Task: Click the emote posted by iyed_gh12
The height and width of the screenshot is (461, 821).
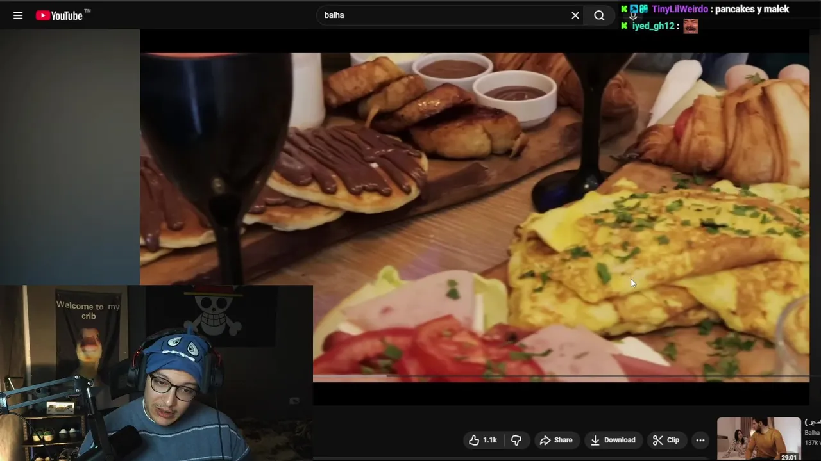Action: click(690, 26)
